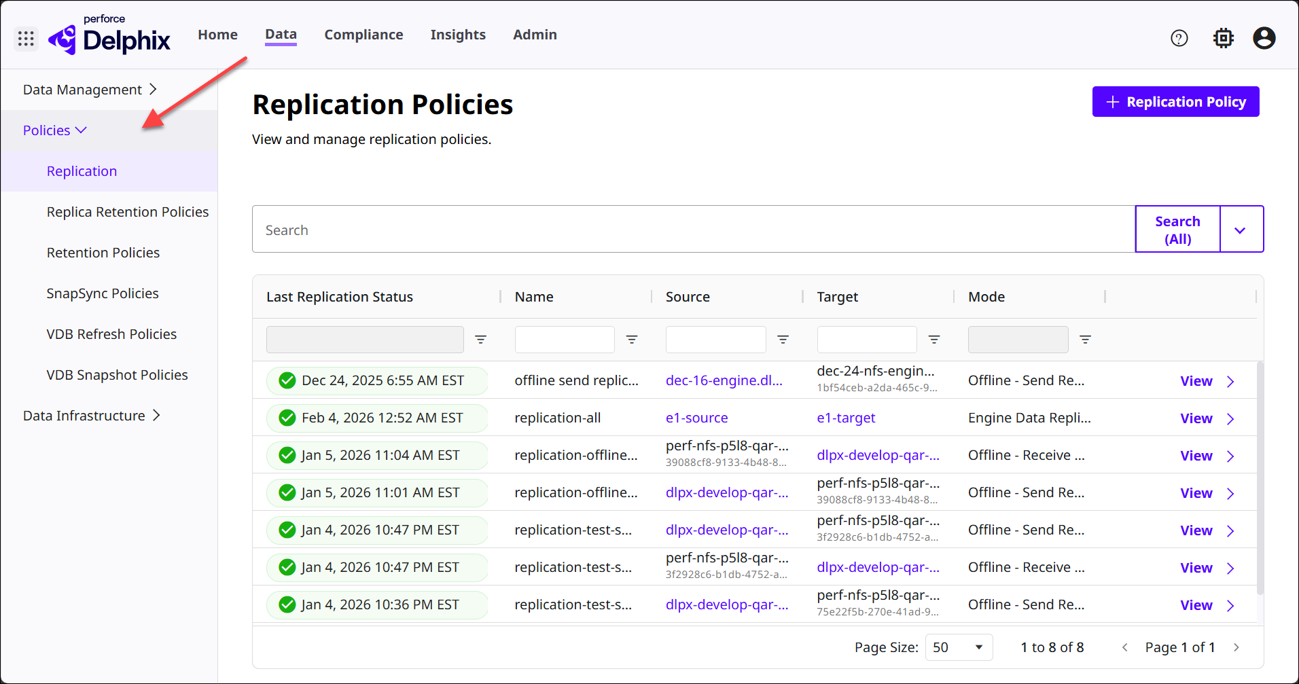Open the Insights navigation tab

pyautogui.click(x=458, y=35)
